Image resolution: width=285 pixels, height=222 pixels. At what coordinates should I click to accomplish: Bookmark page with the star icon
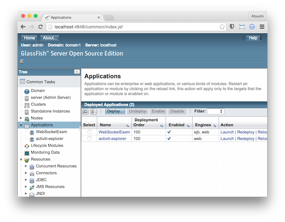(222, 27)
